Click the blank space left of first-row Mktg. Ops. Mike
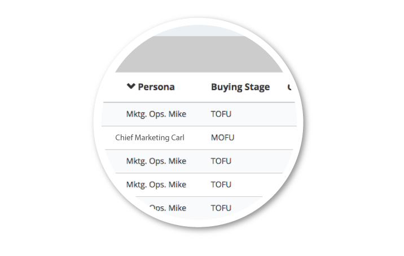404x256 pixels. (x=113, y=114)
